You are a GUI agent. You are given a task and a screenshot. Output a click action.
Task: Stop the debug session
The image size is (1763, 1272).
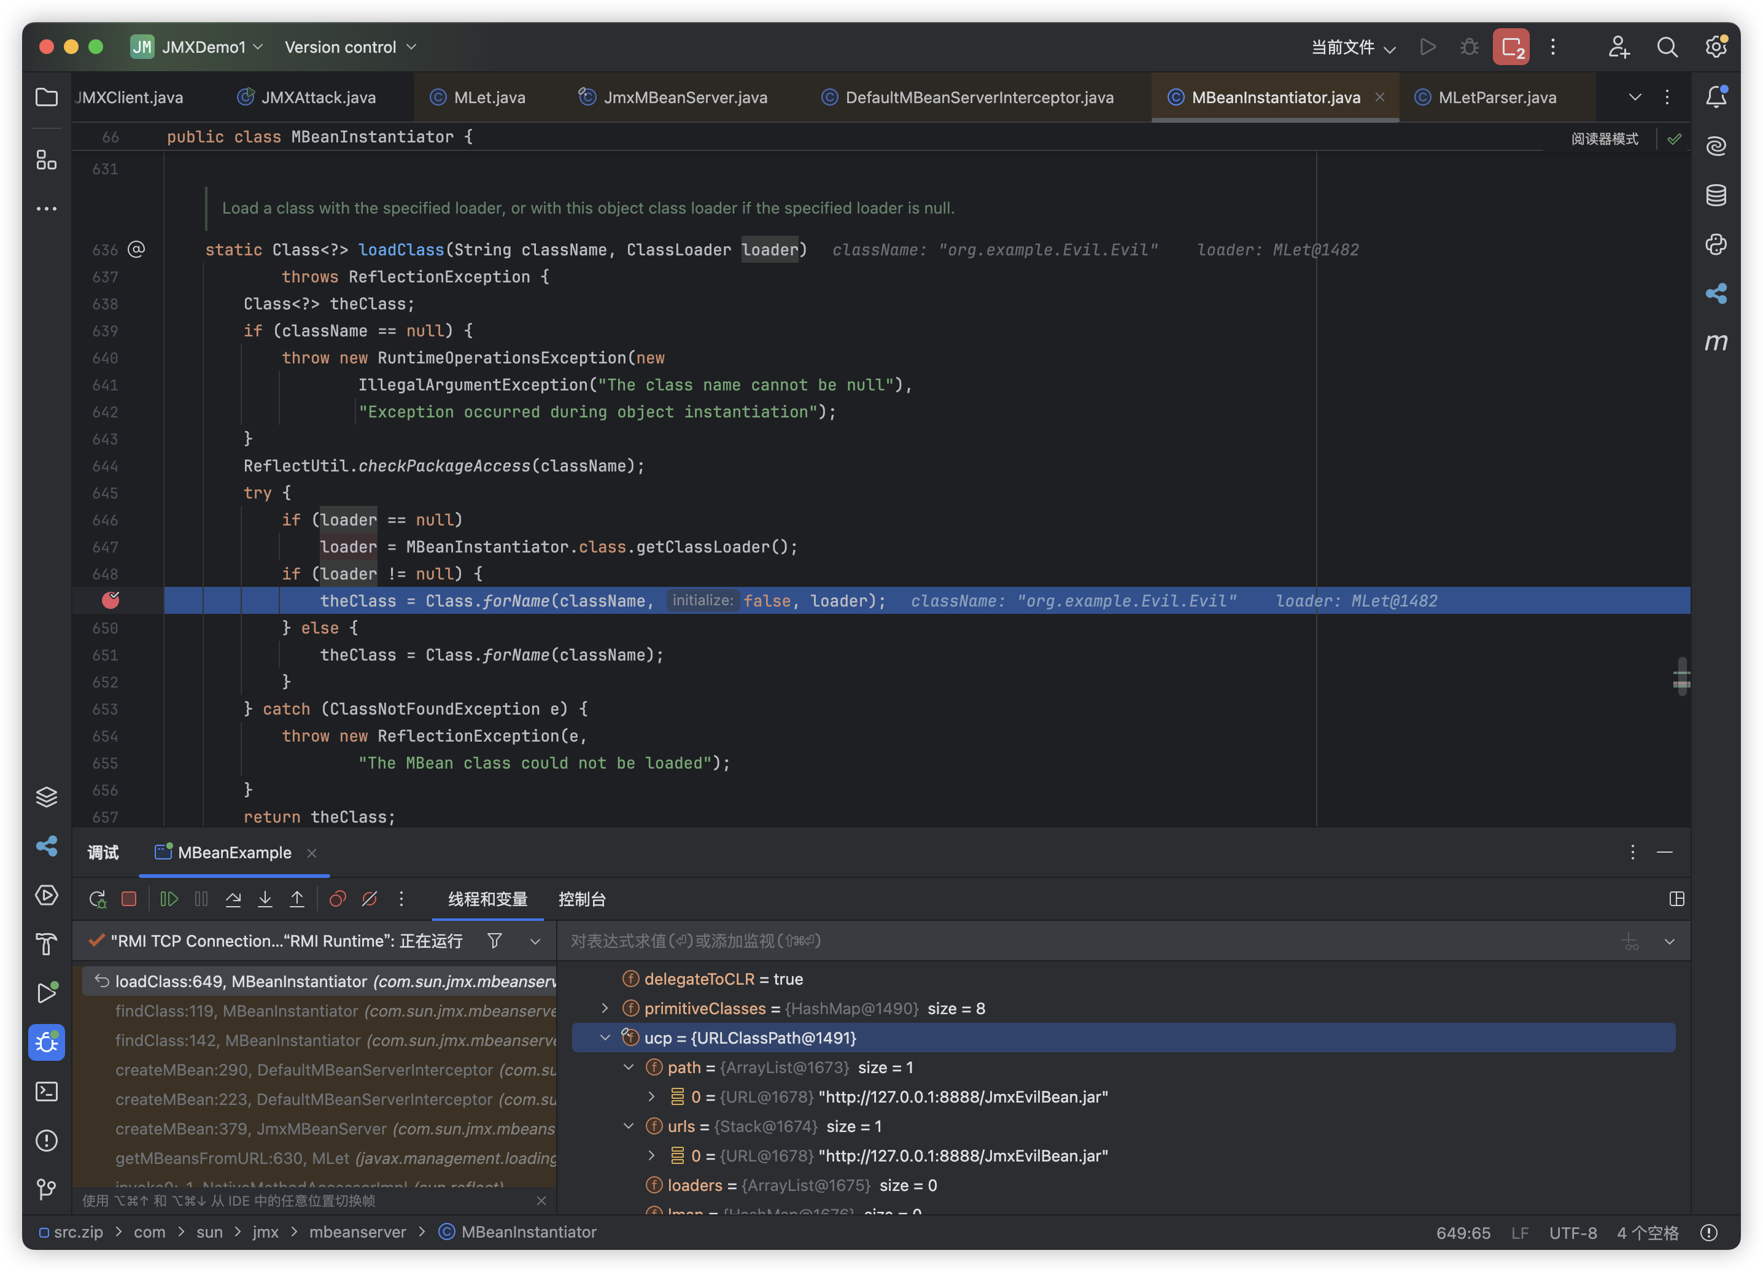click(129, 899)
